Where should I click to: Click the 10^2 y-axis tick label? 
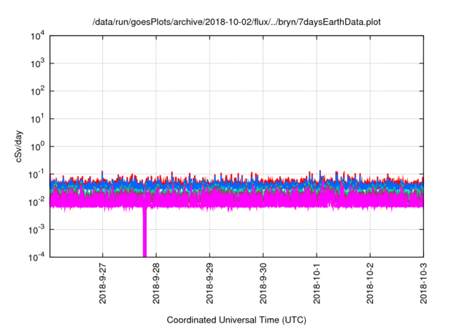[38, 91]
